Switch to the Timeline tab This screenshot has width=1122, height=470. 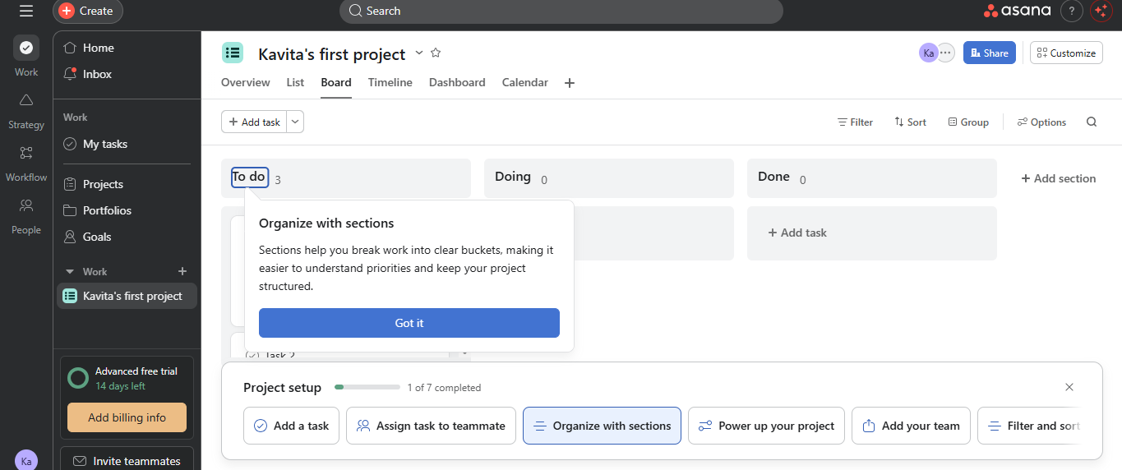(390, 82)
